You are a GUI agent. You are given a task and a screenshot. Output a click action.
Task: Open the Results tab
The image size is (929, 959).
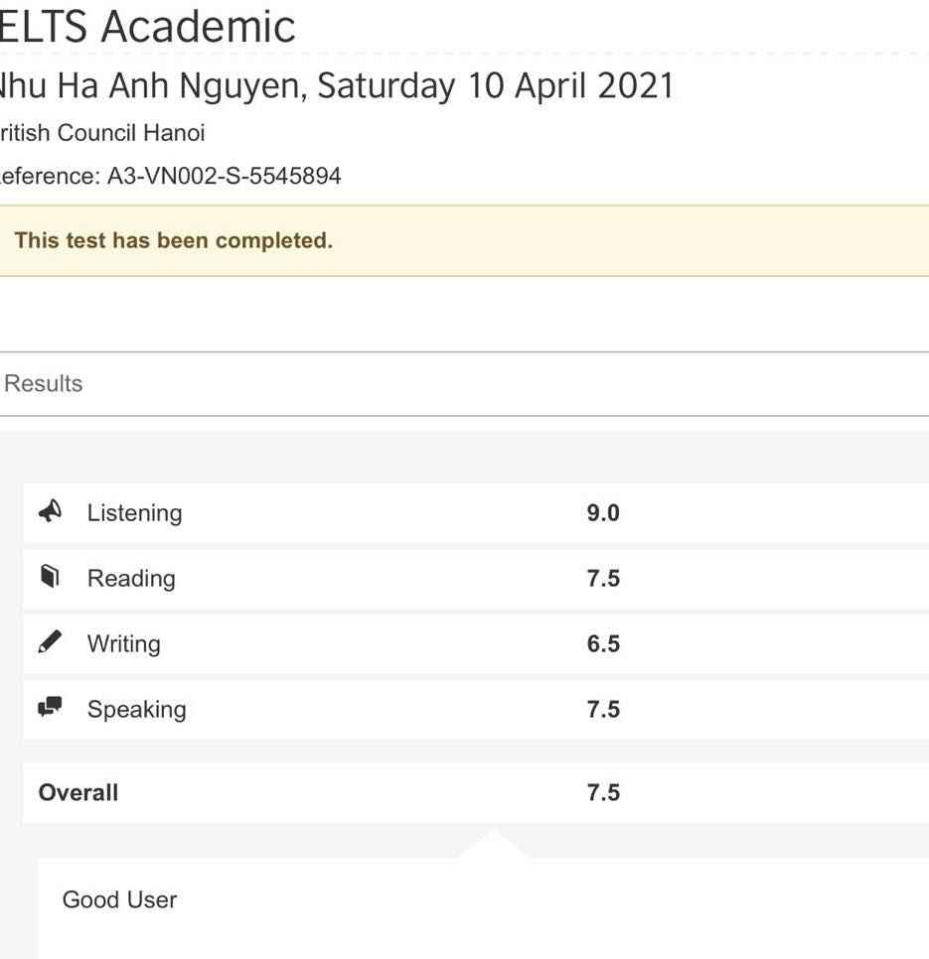tap(44, 384)
